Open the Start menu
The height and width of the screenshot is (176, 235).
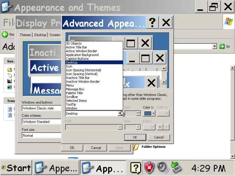point(16,167)
